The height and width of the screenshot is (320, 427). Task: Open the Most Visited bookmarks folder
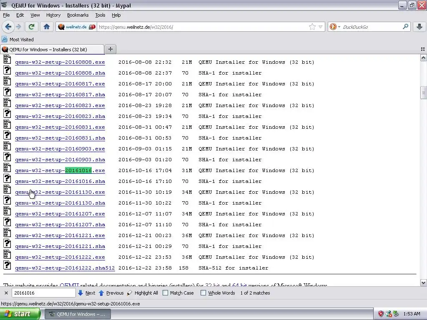[18, 40]
